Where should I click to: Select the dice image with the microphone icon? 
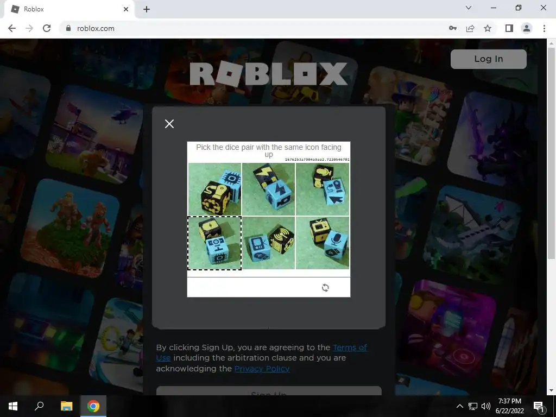[323, 243]
